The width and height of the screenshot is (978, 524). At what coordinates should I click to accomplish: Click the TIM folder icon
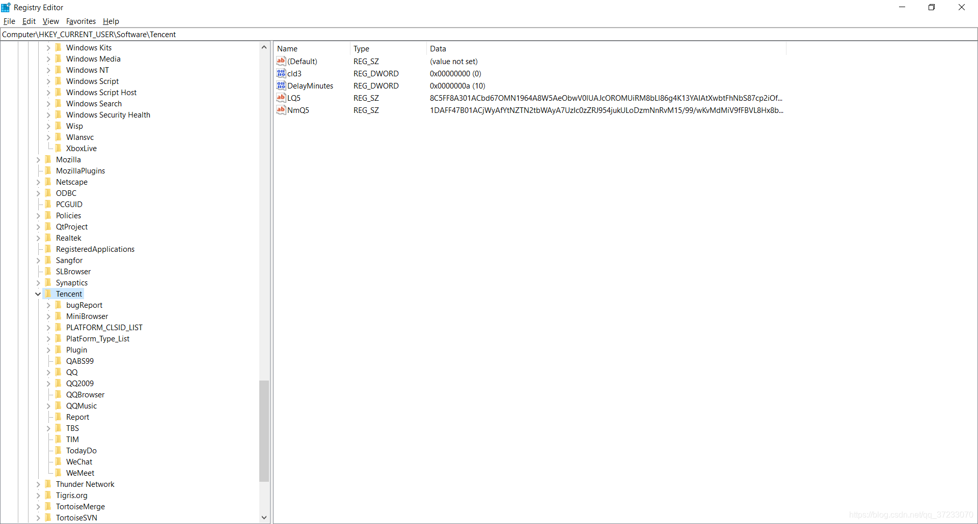coord(59,439)
